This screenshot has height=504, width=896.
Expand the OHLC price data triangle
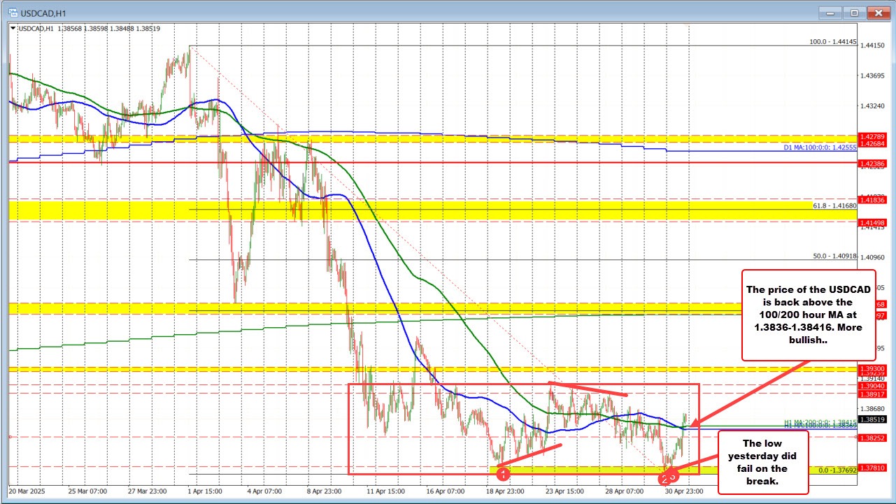tap(12, 28)
